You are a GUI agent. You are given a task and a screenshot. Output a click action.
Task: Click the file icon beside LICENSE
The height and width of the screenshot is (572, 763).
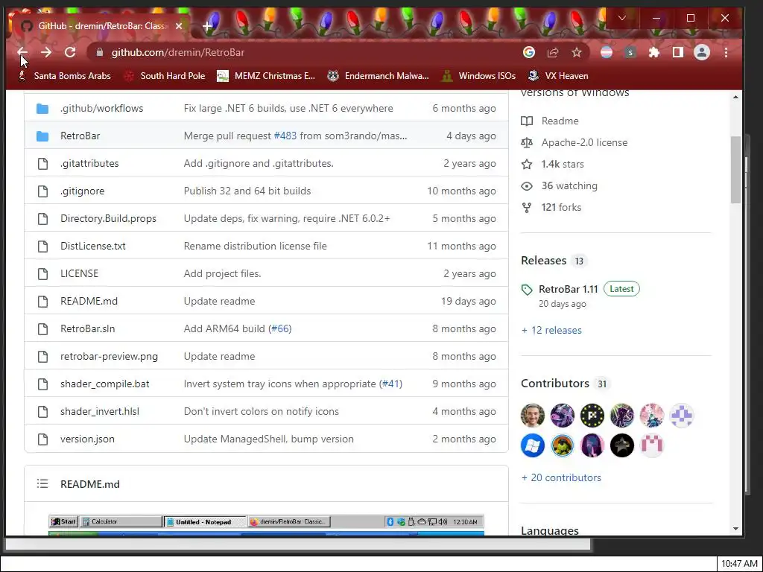click(x=42, y=274)
